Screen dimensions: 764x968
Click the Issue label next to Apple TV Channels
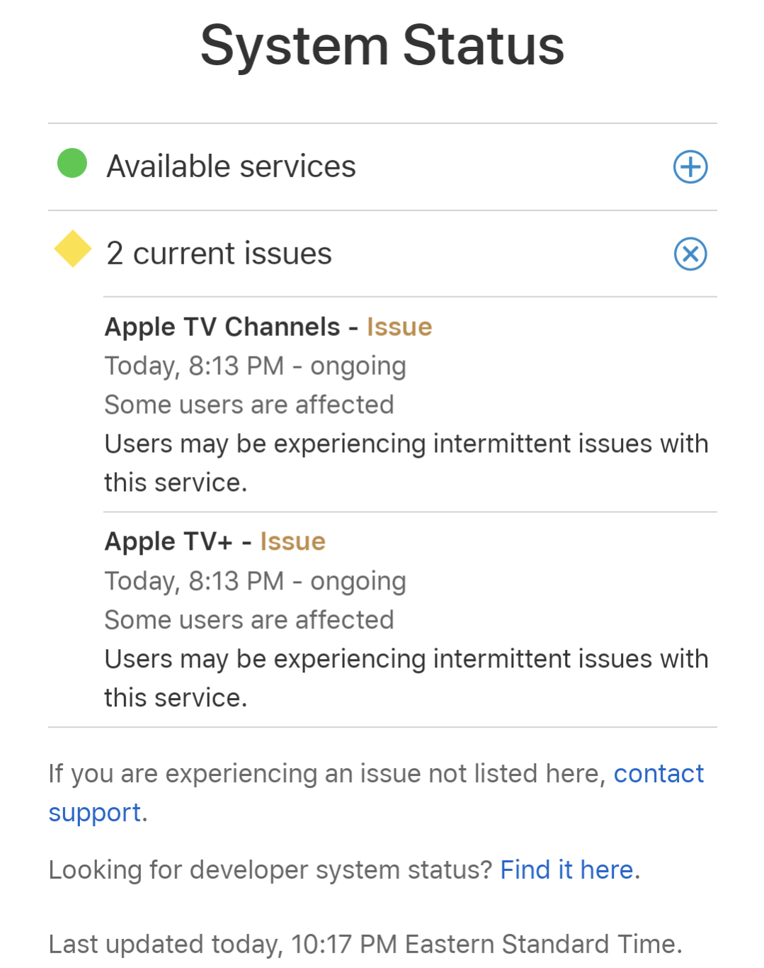pos(399,327)
